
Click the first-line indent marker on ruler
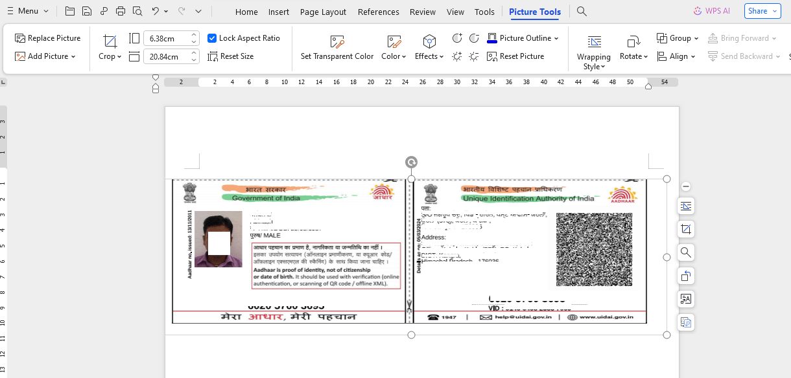pyautogui.click(x=156, y=78)
